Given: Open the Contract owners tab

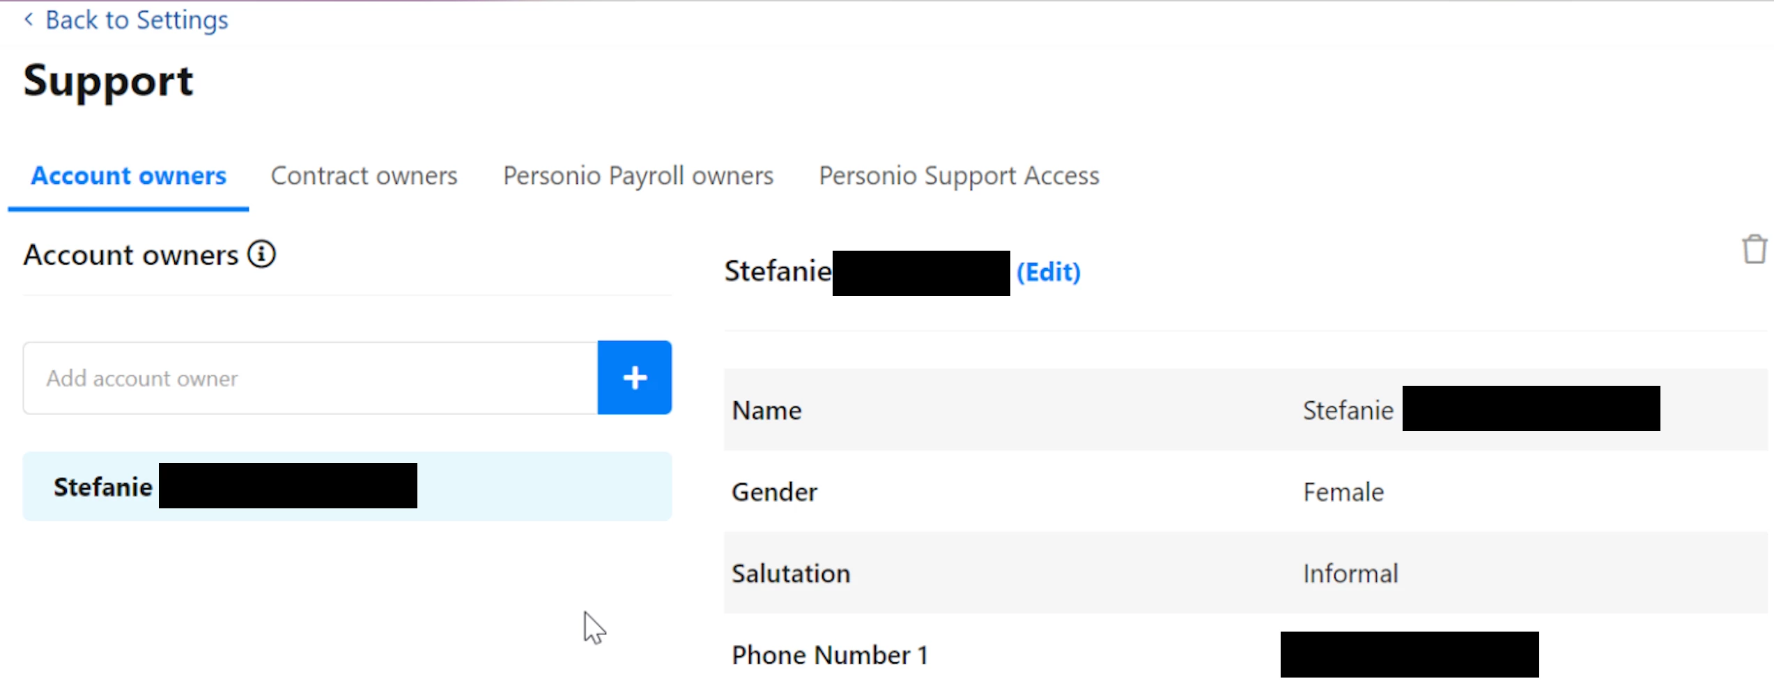Looking at the screenshot, I should (364, 175).
